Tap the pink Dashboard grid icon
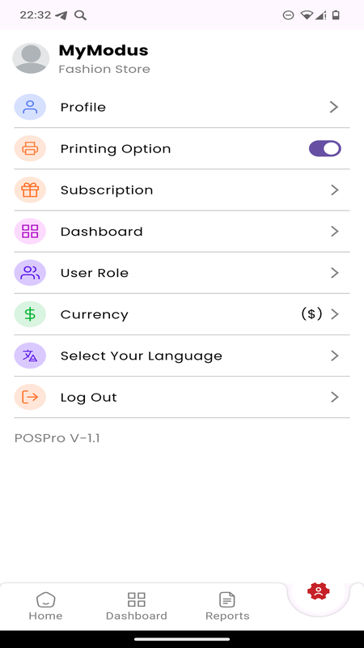This screenshot has height=648, width=364. pos(30,232)
